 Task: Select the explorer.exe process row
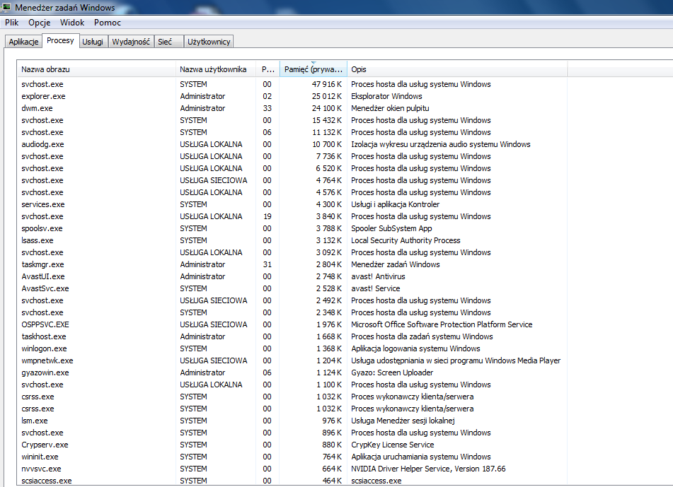tap(292, 96)
